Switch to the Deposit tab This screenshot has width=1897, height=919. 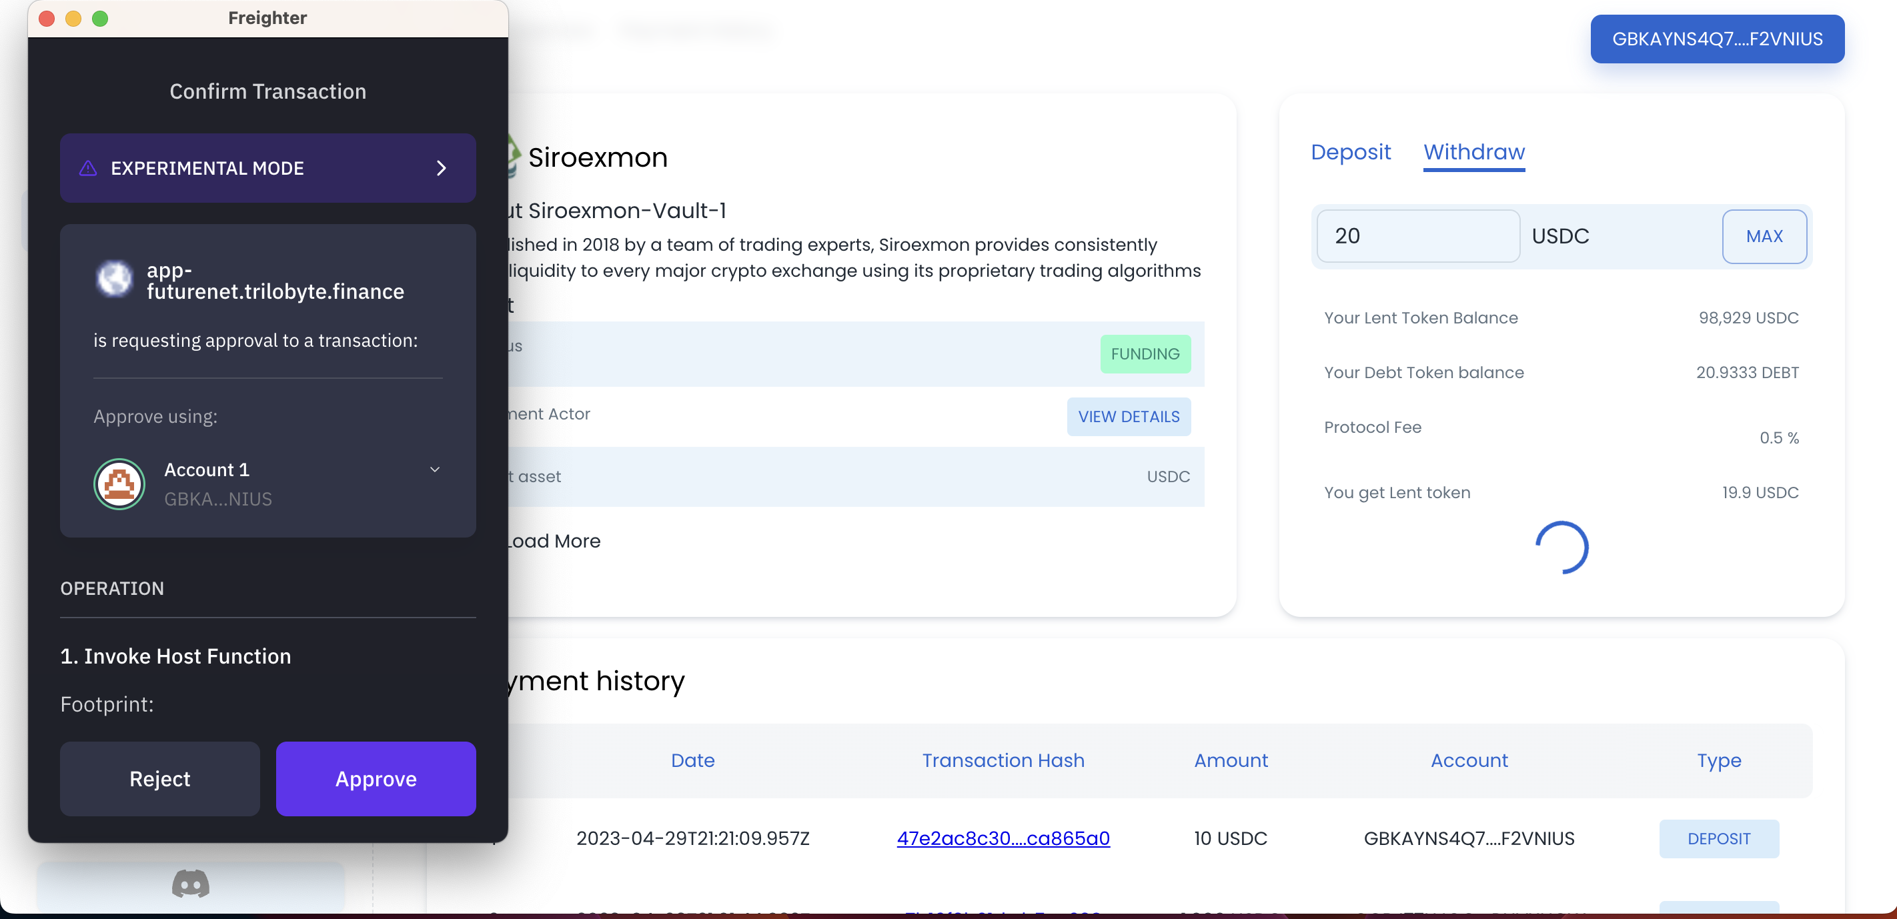(x=1350, y=151)
